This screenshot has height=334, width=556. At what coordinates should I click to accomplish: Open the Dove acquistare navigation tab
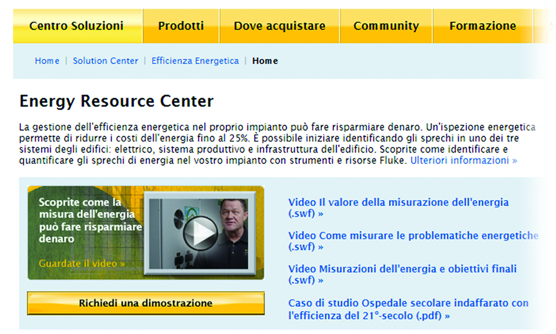click(280, 26)
